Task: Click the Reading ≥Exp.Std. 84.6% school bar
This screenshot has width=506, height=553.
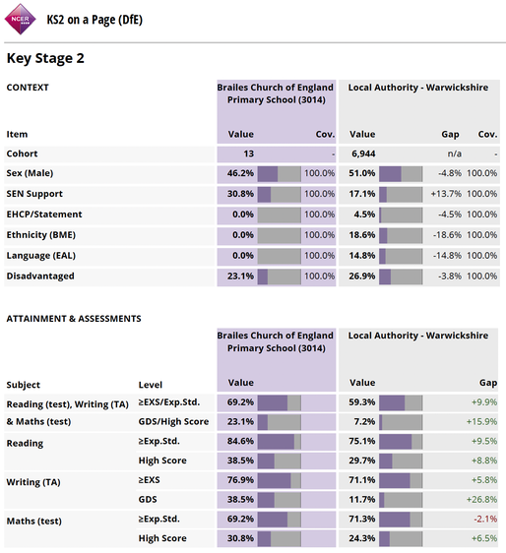Action: pyautogui.click(x=280, y=442)
